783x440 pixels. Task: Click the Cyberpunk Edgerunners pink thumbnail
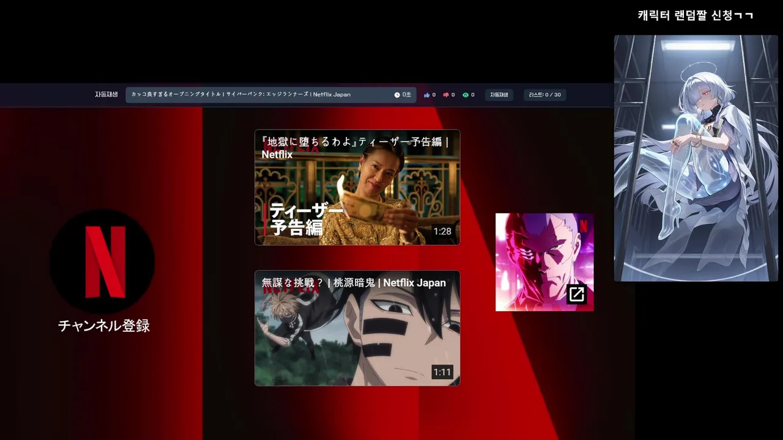pyautogui.click(x=544, y=262)
